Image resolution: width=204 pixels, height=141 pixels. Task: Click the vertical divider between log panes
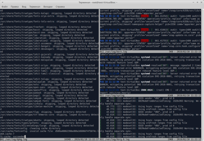pyautogui.click(x=98, y=68)
